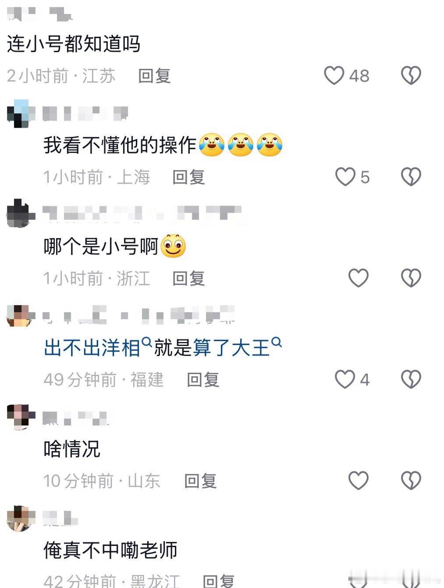This screenshot has width=444, height=588.
Task: Tap broken heart on Shanghai comment
Action: click(411, 177)
